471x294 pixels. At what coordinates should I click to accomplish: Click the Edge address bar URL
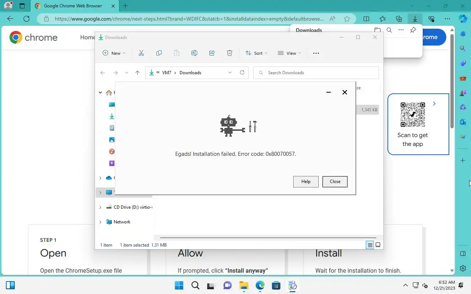click(190, 19)
